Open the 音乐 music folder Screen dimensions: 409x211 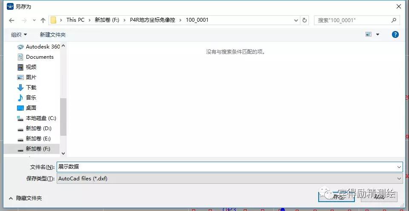coord(31,97)
